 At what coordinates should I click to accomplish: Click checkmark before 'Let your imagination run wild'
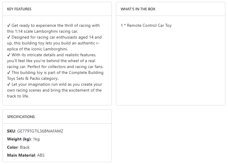9,85
